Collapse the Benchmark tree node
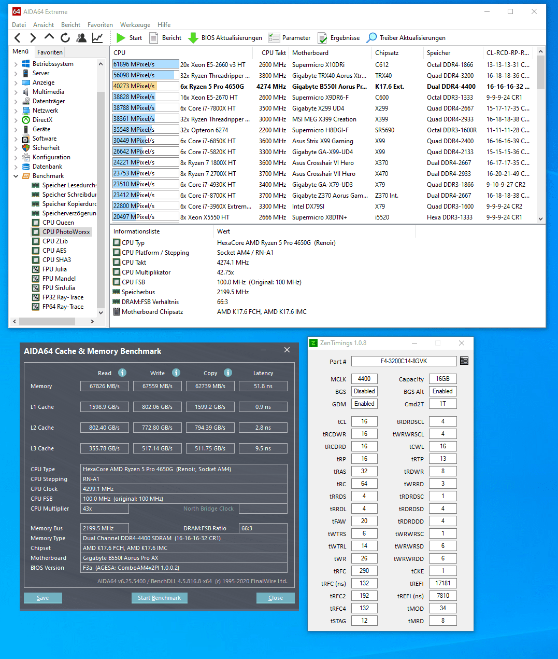The height and width of the screenshot is (659, 558). point(16,176)
